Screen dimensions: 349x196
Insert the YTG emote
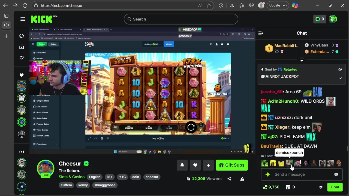pyautogui.click(x=273, y=163)
